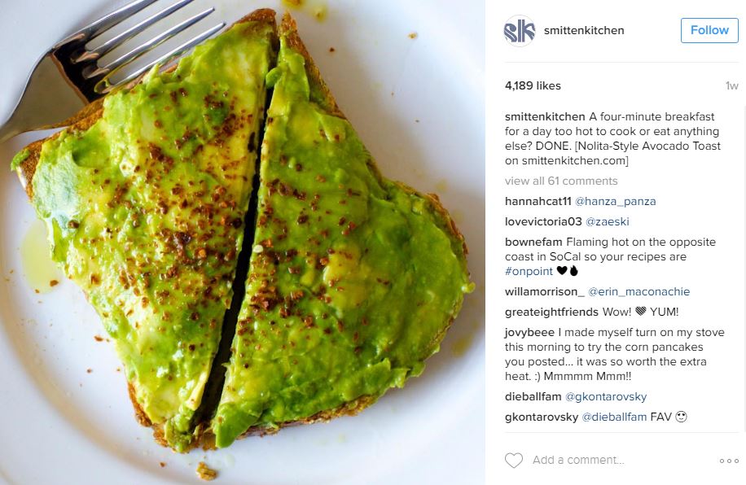Image resolution: width=746 pixels, height=485 pixels.
Task: Click the 4,189 likes count
Action: pos(533,86)
